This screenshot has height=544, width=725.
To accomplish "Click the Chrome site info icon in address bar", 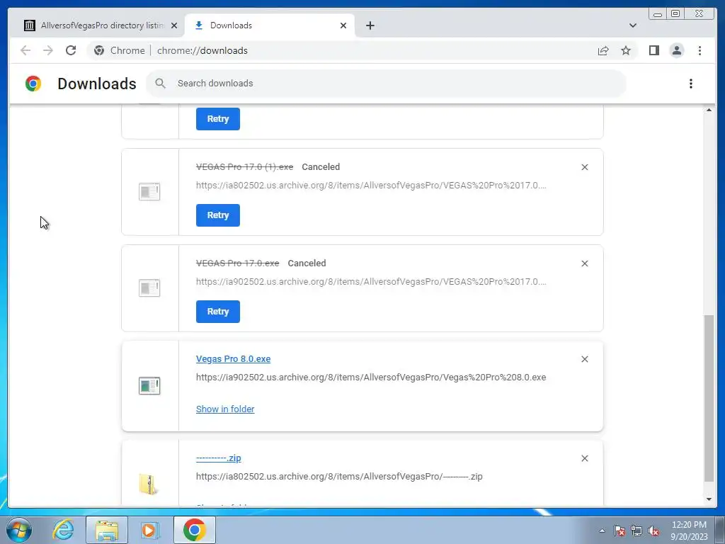I will 99,50.
